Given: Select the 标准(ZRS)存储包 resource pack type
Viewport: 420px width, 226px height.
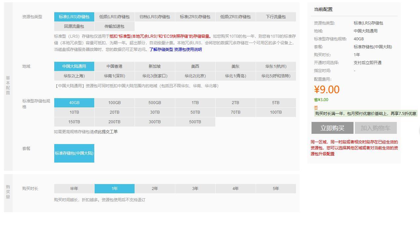Looking at the screenshot, I should pyautogui.click(x=195, y=17).
